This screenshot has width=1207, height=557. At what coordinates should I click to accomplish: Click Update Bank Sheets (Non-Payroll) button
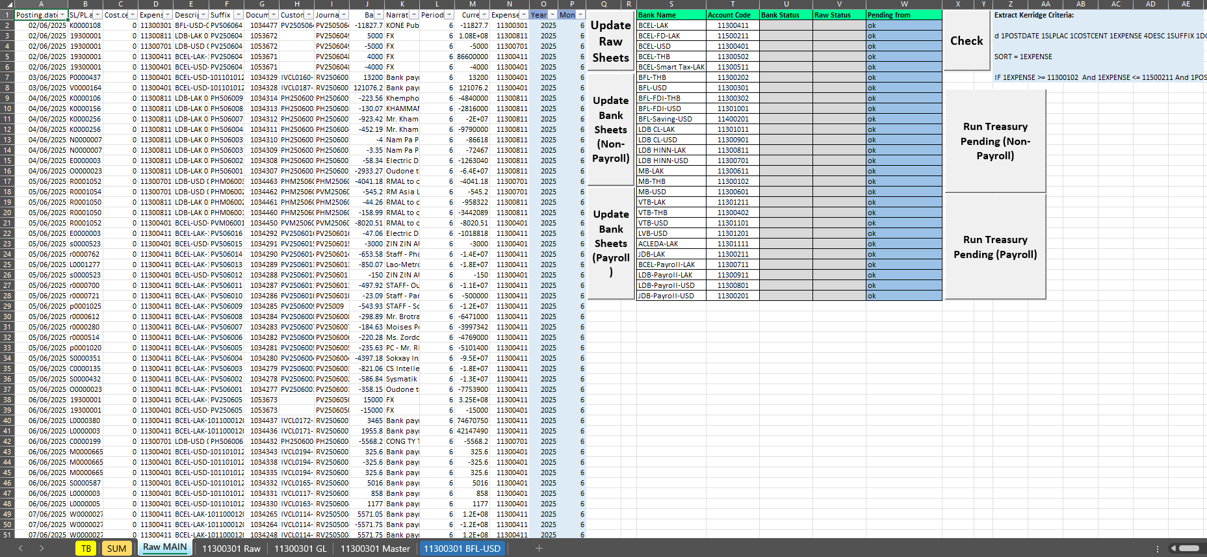610,129
